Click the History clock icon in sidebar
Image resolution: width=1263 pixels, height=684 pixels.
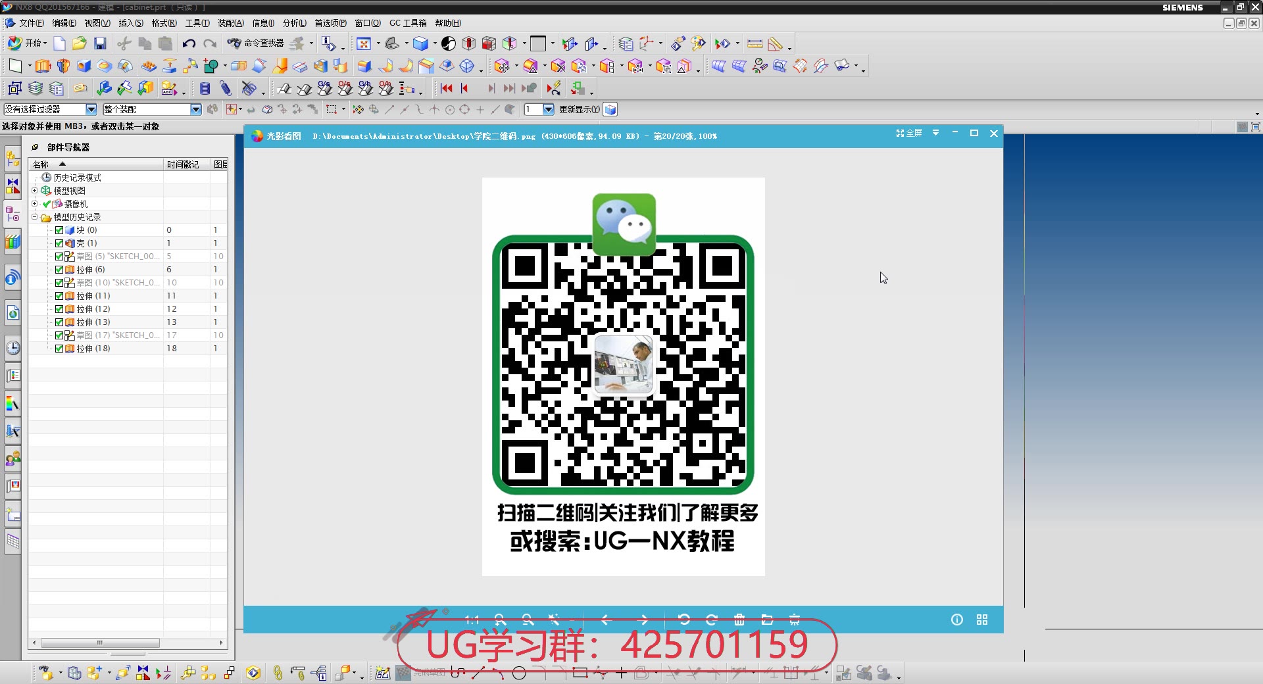pyautogui.click(x=12, y=348)
